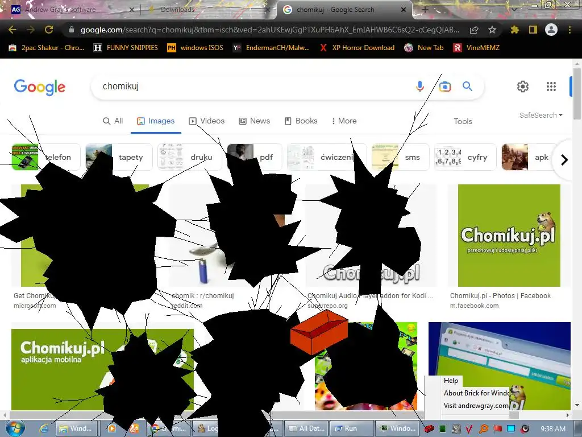
Task: Click the red V tray icon
Action: (x=469, y=429)
